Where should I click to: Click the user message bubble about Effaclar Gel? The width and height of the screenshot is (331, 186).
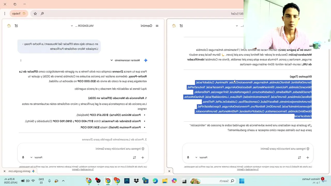(x=59, y=47)
